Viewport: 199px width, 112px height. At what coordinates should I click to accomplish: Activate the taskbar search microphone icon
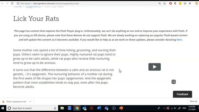(55, 108)
